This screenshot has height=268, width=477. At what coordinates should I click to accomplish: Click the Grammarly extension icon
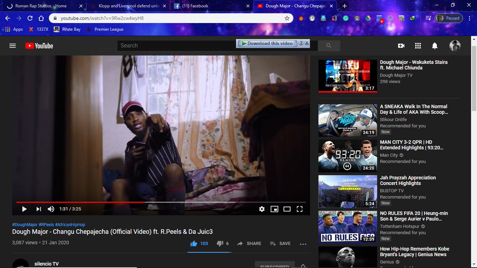345,18
